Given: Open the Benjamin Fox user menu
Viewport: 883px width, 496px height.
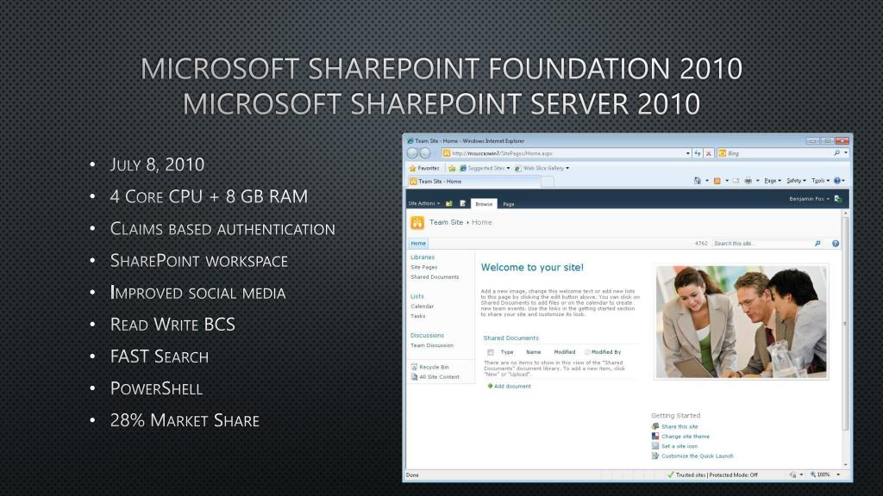Looking at the screenshot, I should [809, 199].
